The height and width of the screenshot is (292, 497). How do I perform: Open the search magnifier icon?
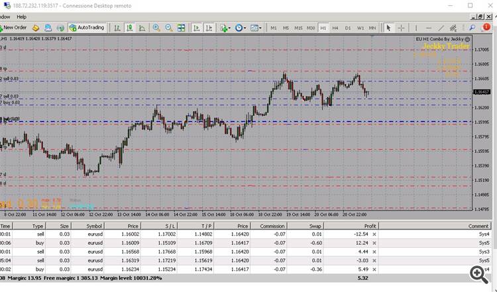pyautogui.click(x=472, y=28)
